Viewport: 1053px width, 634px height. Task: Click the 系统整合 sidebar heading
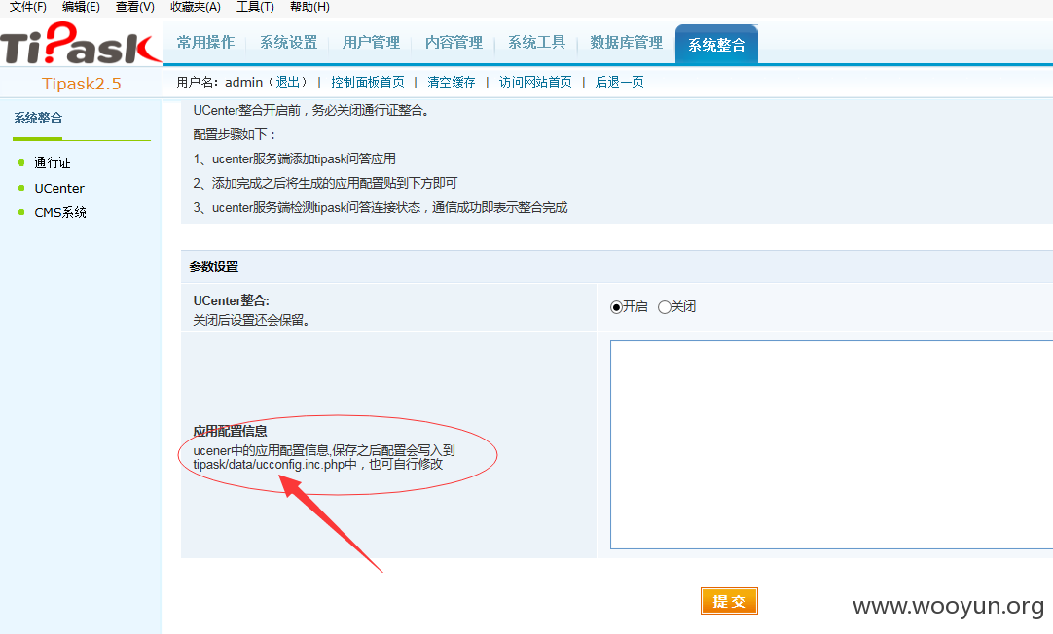38,118
